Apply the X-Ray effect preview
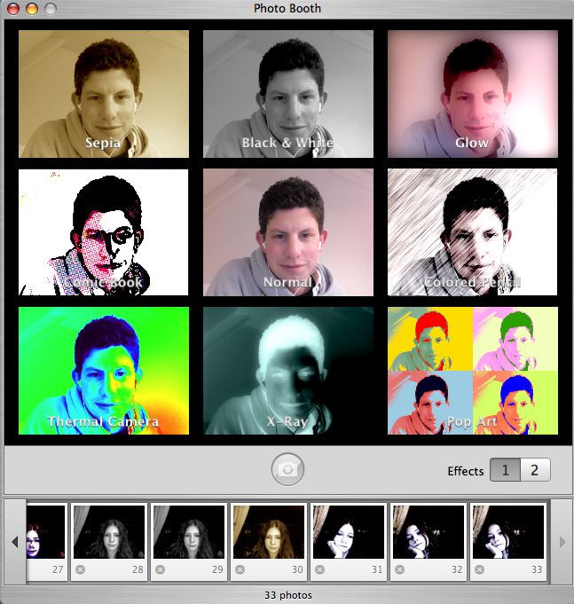Image resolution: width=574 pixels, height=604 pixels. click(x=288, y=371)
